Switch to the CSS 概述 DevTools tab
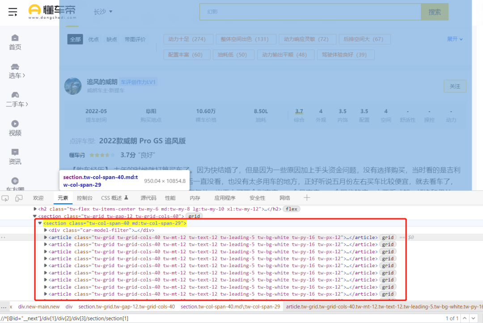The width and height of the screenshot is (483, 323). (114, 198)
